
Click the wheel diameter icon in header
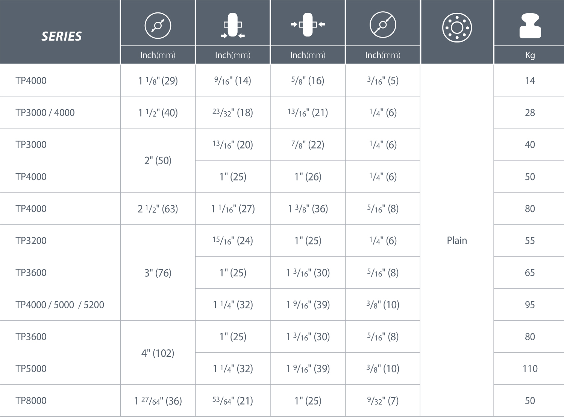pyautogui.click(x=158, y=26)
